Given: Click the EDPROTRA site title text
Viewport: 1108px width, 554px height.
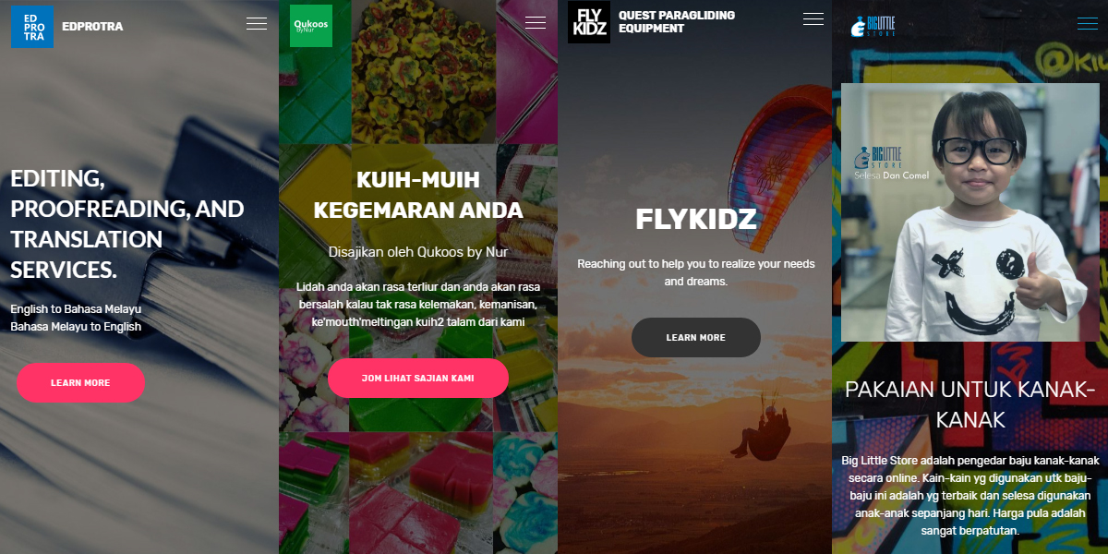Looking at the screenshot, I should click(92, 26).
